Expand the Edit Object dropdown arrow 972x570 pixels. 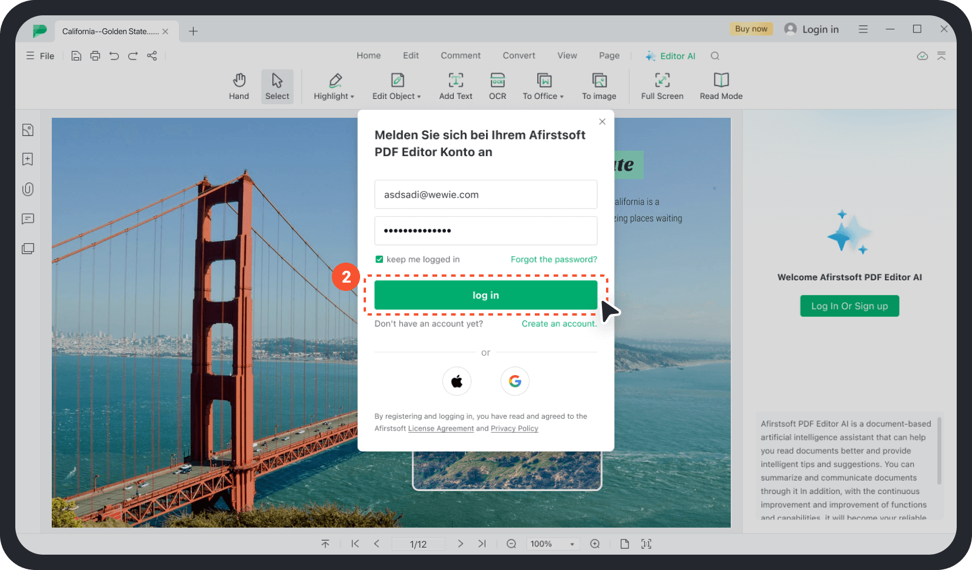pos(419,97)
